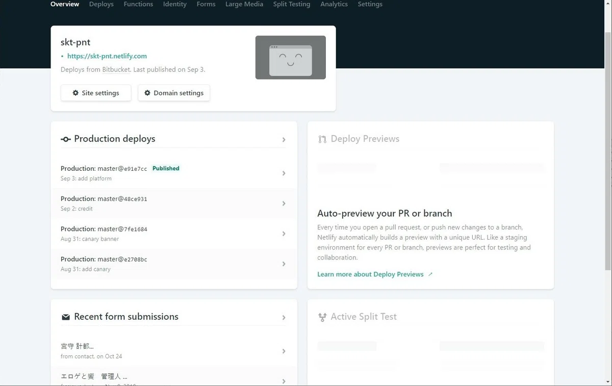Expand Production deploys with header chevron
This screenshot has width=612, height=386.
[284, 140]
